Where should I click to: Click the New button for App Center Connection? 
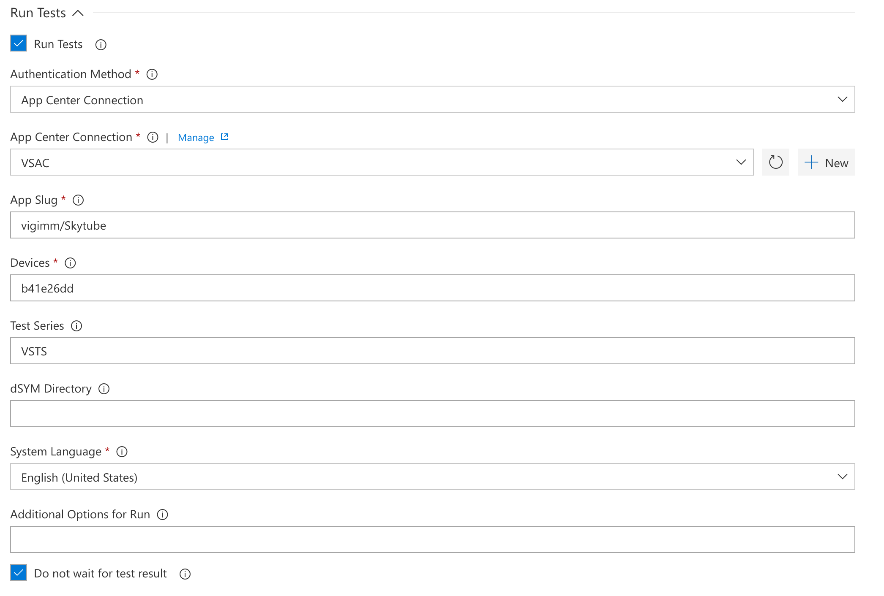pos(827,163)
